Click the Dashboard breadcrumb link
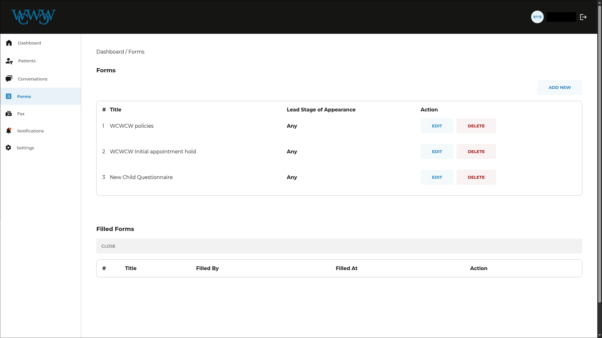602x338 pixels. [x=110, y=52]
